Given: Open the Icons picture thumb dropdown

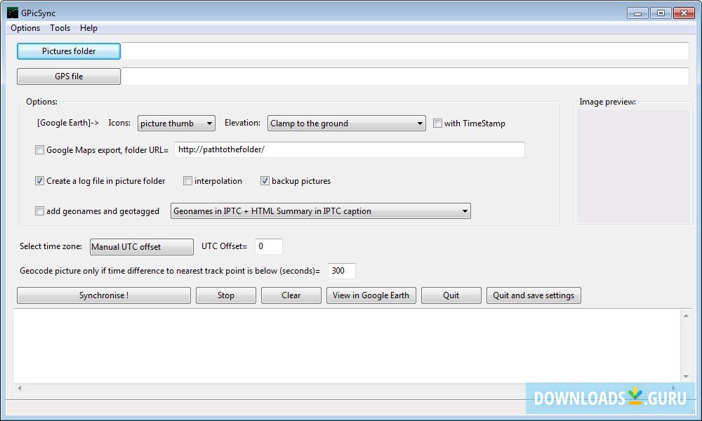Looking at the screenshot, I should pos(176,123).
